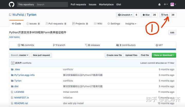The image size is (185, 107).
Task: Open the Unwatch dropdown button
Action: 125,15
